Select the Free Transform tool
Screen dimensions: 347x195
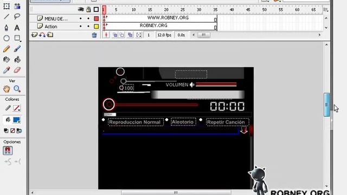coord(7,6)
